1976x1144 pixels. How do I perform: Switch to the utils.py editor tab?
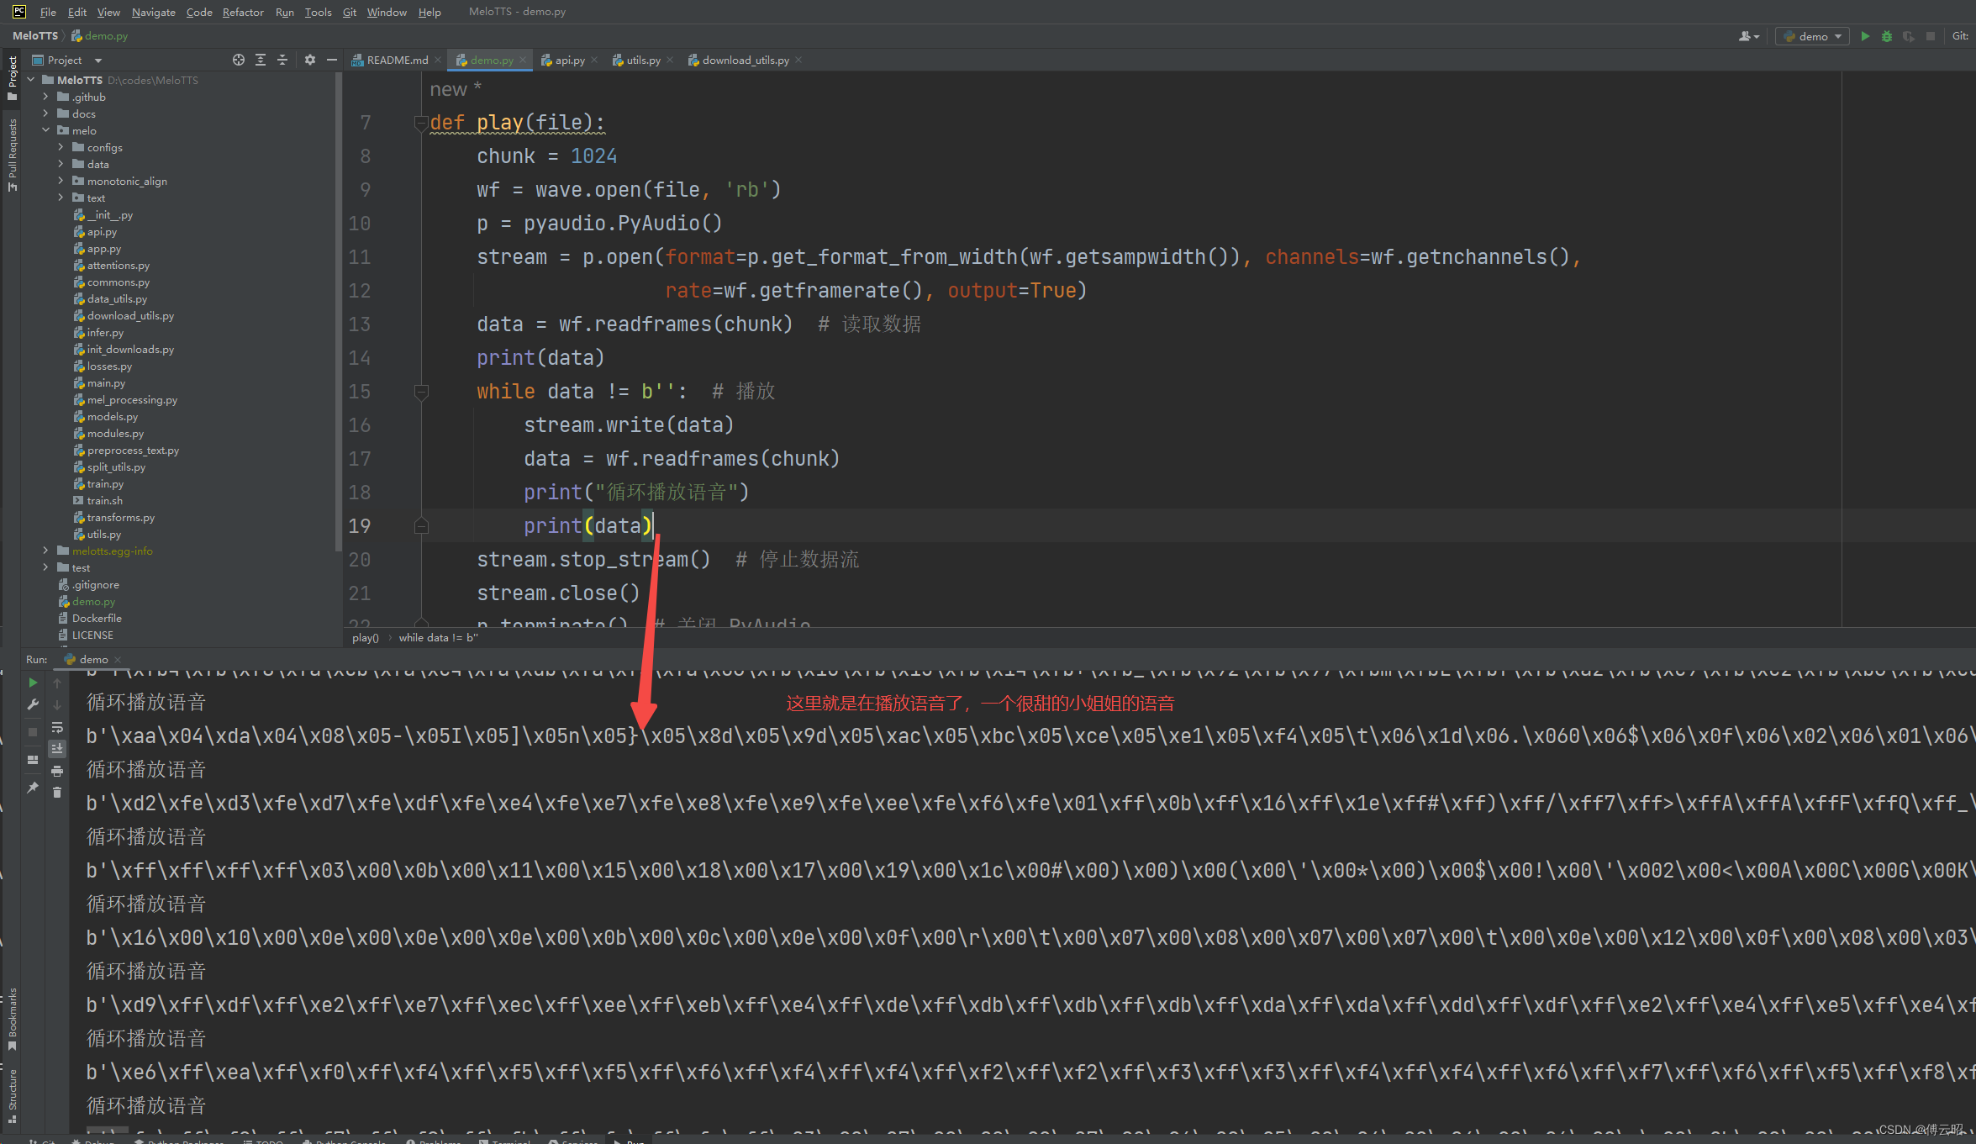[642, 60]
